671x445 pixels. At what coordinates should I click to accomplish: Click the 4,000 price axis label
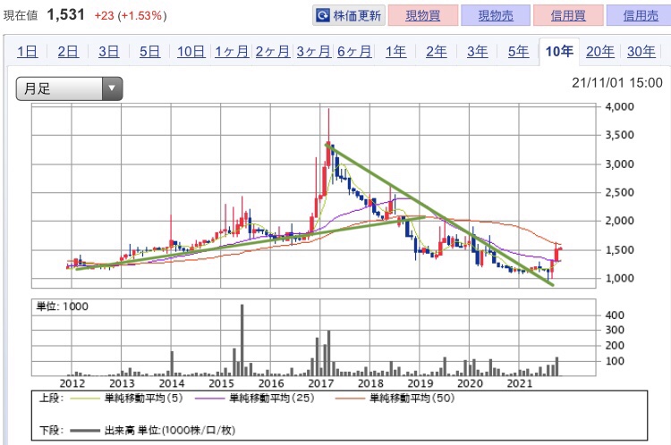tap(619, 106)
